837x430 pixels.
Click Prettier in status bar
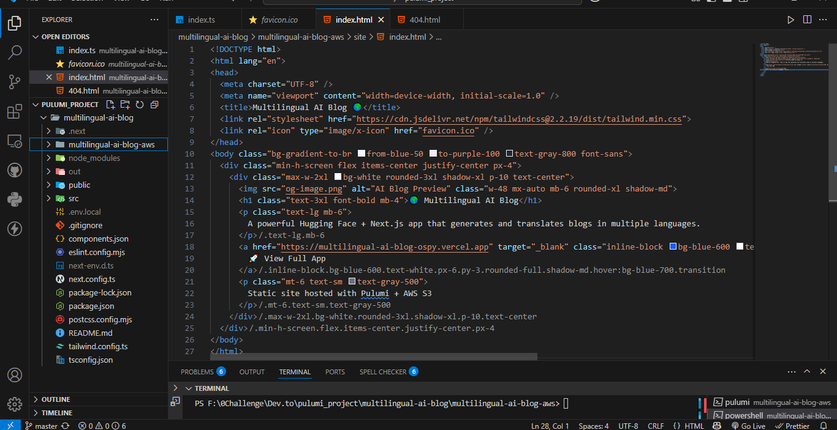[792, 426]
